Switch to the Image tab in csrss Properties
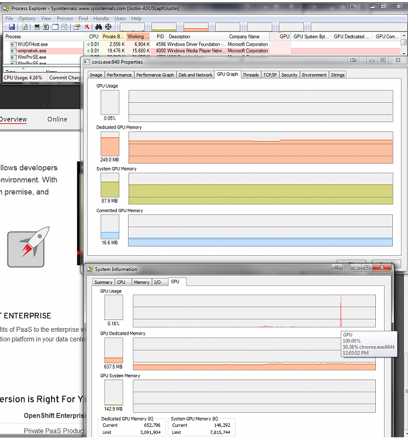This screenshot has height=438, width=408. point(96,75)
